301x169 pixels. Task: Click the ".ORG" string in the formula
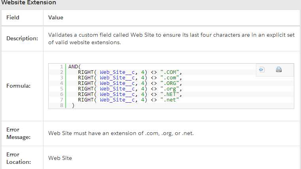[x=172, y=83]
